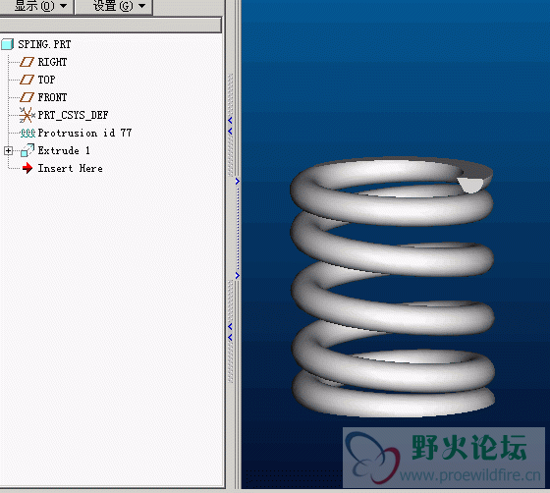Select Protrusion id 77 in model tree
This screenshot has height=493, width=550.
pos(84,133)
